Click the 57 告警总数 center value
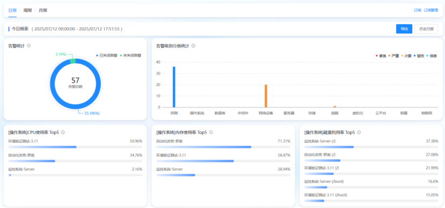This screenshot has height=208, width=445. point(75,83)
